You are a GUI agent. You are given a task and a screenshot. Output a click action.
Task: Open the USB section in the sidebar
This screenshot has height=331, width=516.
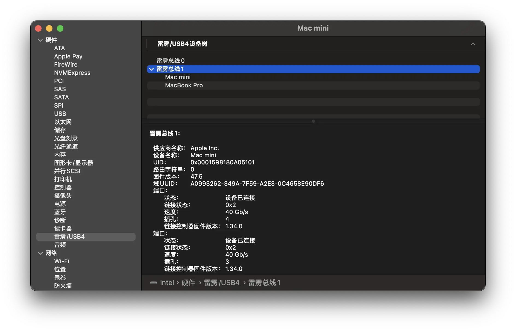point(60,114)
